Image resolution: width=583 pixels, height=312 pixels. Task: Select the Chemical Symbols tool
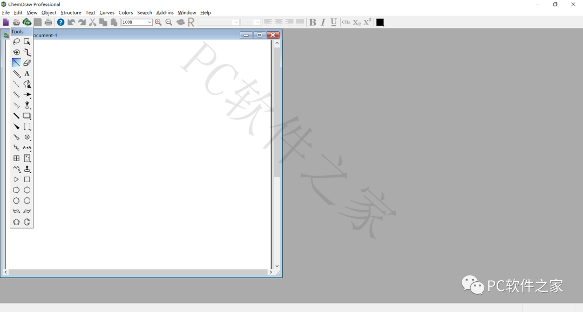[27, 137]
